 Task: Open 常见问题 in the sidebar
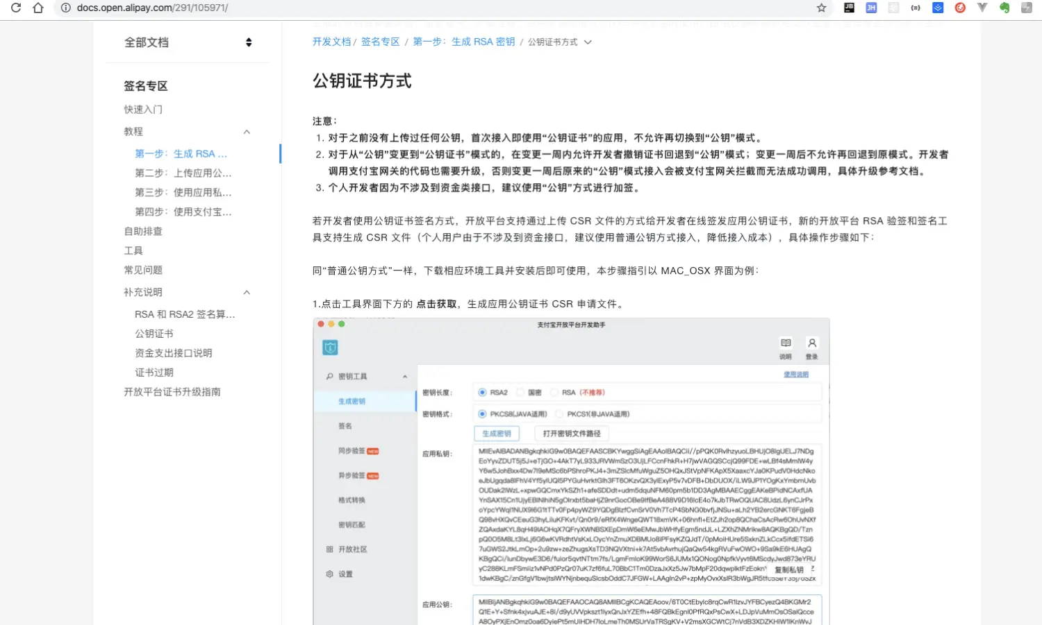[143, 270]
